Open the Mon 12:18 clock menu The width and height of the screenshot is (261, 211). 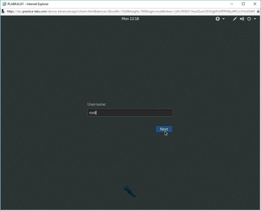click(x=130, y=19)
